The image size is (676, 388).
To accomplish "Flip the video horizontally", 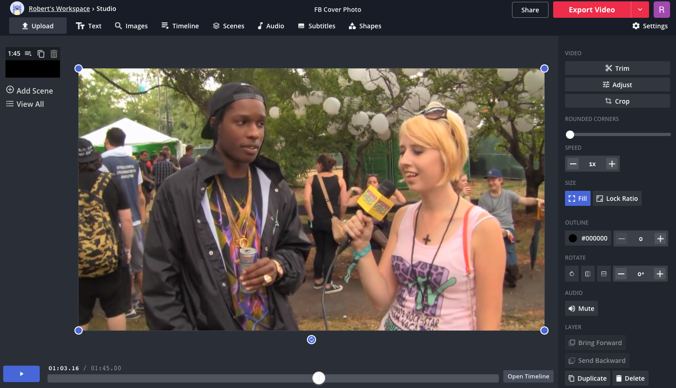I will point(588,274).
